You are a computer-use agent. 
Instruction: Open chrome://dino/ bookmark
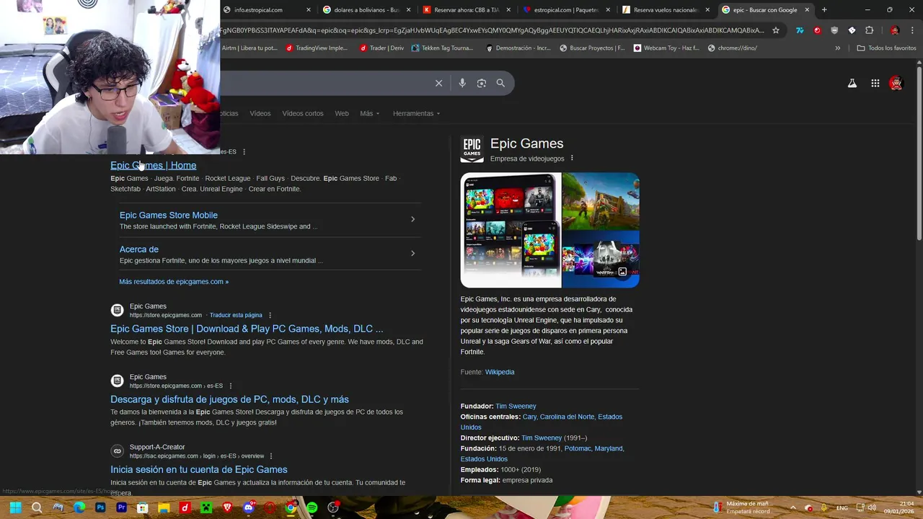click(x=732, y=48)
